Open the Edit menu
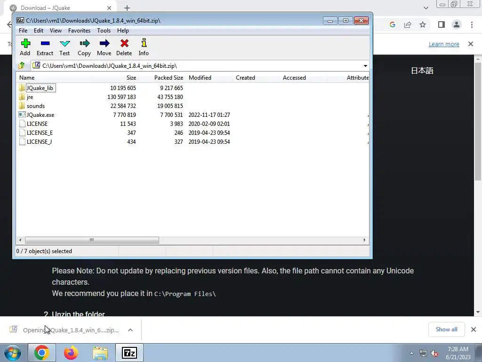The width and height of the screenshot is (482, 362). pyautogui.click(x=39, y=31)
